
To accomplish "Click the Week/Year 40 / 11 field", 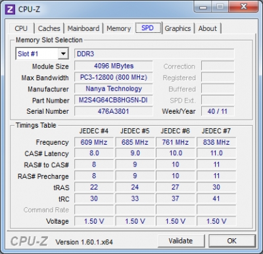I will tap(218, 111).
